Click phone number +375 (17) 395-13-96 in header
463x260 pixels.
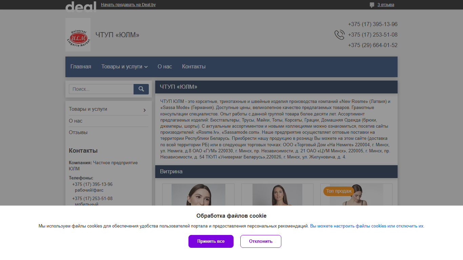tap(373, 24)
